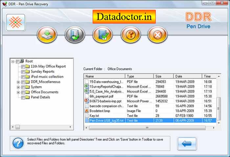This screenshot has width=230, height=157.
Task: Select the 15-Data warehousing PDF file row
Action: [150, 82]
